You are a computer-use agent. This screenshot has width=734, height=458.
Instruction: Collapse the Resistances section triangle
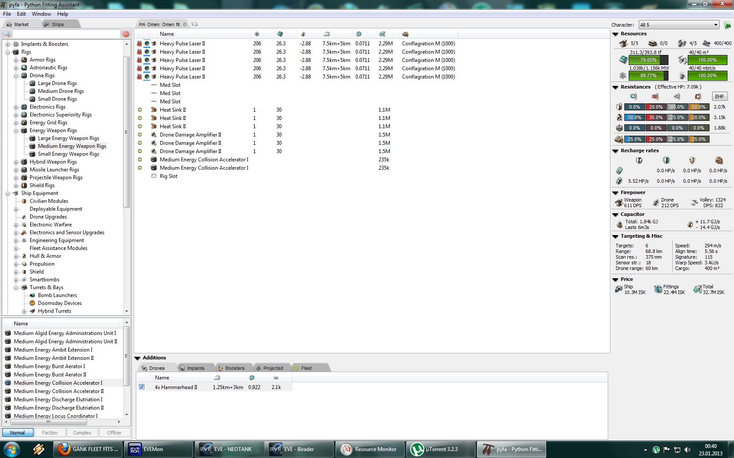[615, 87]
